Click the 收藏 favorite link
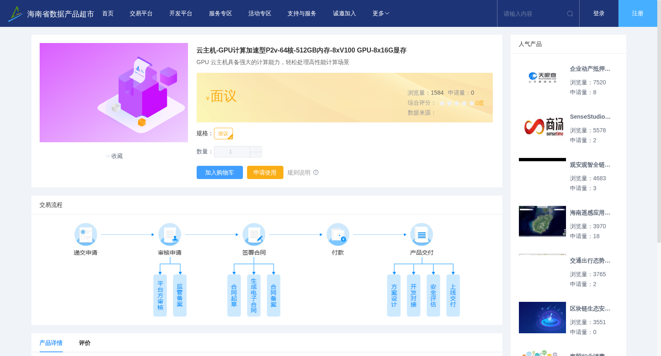Image resolution: width=661 pixels, height=356 pixels. 117,156
